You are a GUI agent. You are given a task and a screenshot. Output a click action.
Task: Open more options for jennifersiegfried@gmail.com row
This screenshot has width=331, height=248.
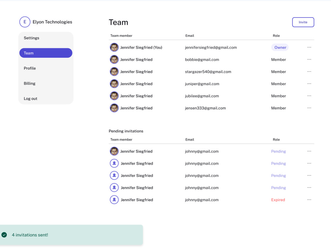(x=309, y=47)
